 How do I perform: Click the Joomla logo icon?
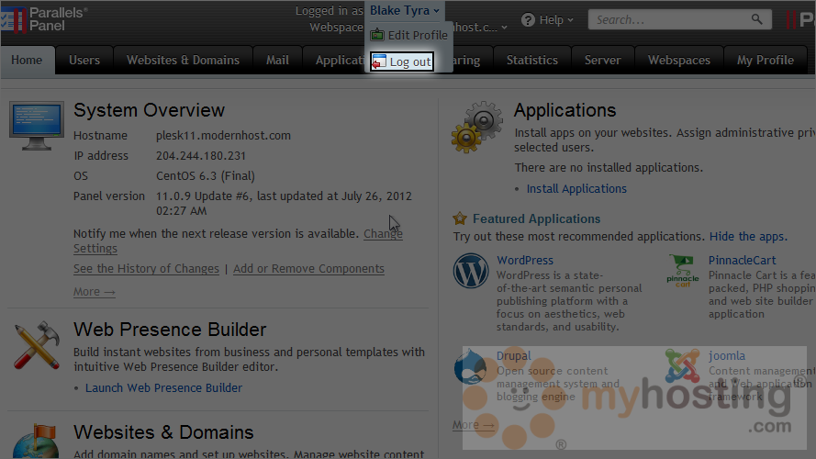tap(682, 365)
